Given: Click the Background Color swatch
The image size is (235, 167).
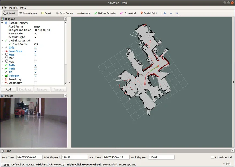Looking at the screenshot, I should click(36, 30).
